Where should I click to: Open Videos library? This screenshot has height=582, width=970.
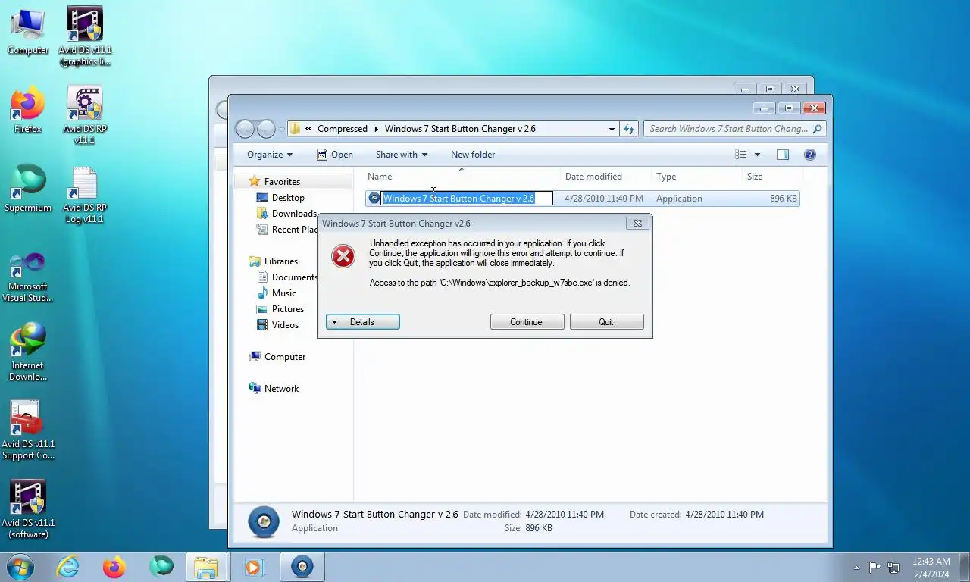285,325
